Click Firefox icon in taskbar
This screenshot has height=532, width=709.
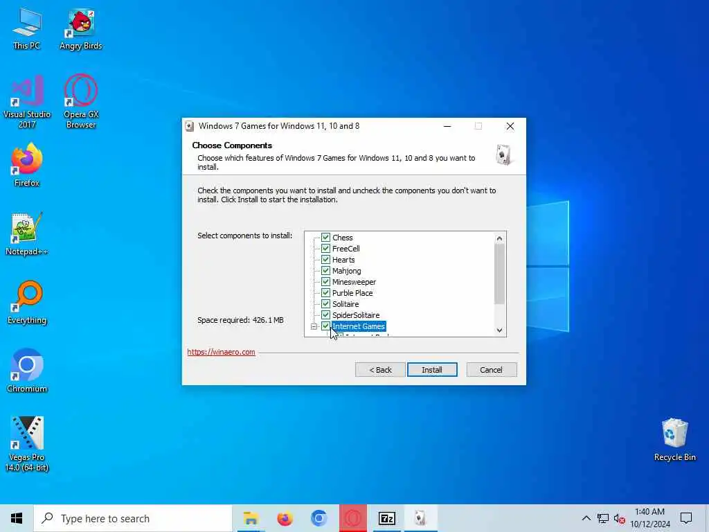click(285, 518)
